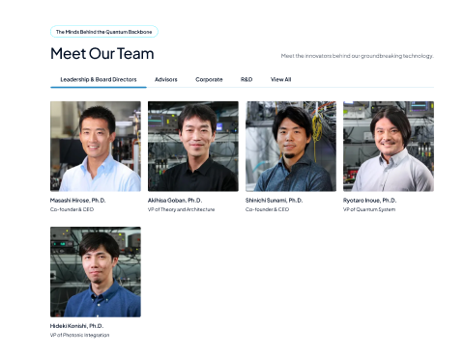Switch to the Advisors tab

pyautogui.click(x=166, y=79)
